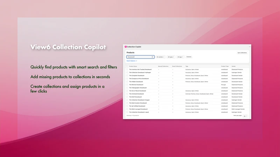Click the Tags column header
The width and height of the screenshot is (280, 157).
[187, 66]
